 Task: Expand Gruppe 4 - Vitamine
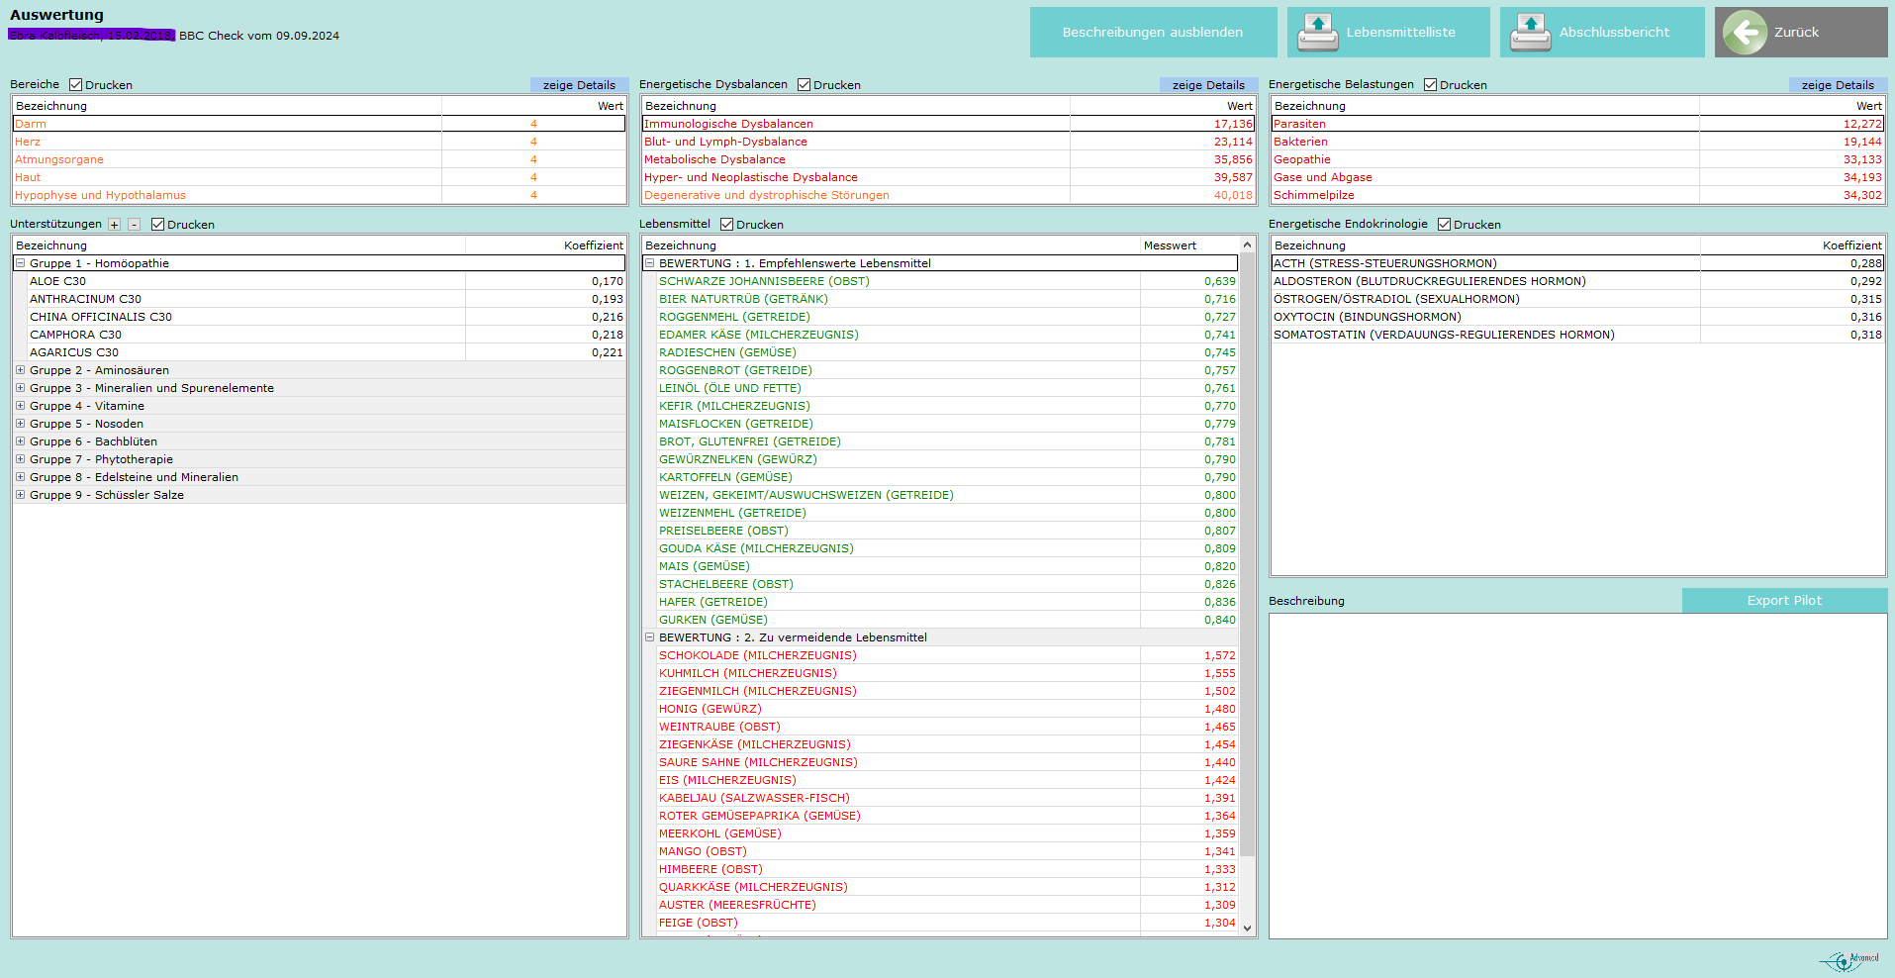click(x=20, y=406)
